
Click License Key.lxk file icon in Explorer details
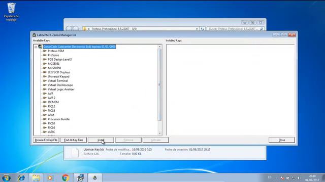75,152
